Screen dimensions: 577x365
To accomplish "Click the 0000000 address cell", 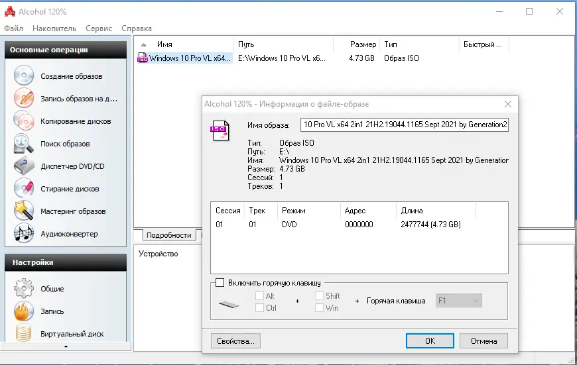I will (x=359, y=224).
